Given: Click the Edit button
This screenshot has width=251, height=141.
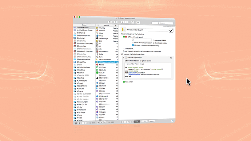Looking at the screenshot, I should pyautogui.click(x=137, y=122).
